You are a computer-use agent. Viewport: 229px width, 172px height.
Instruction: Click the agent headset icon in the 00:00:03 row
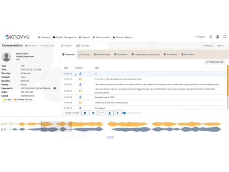point(80,91)
